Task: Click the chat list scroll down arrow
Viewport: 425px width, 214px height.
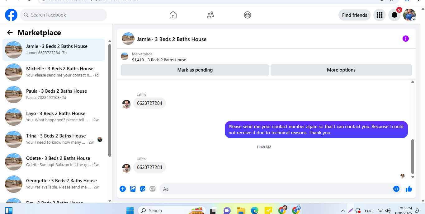Action: coord(110,201)
